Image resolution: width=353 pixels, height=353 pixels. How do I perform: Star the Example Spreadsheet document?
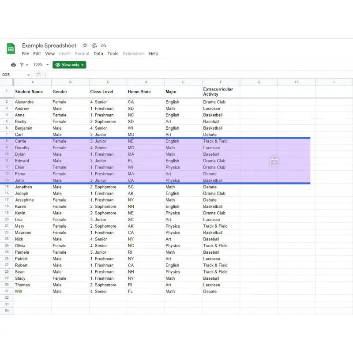(x=85, y=45)
